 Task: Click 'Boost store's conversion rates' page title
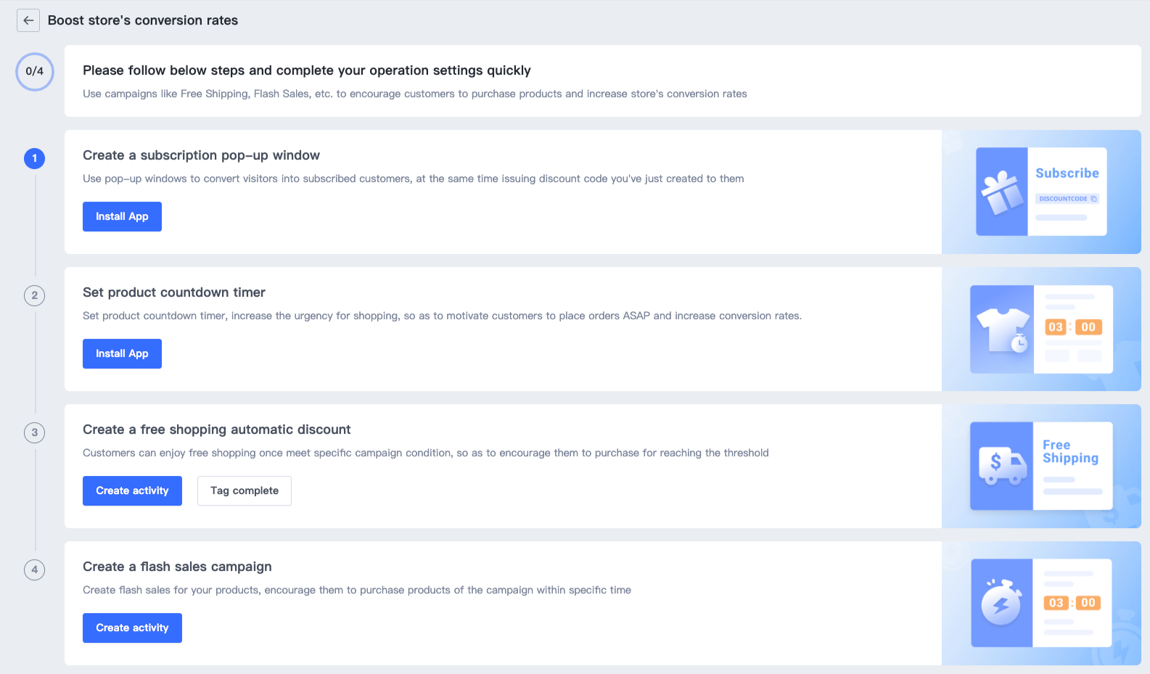(x=143, y=20)
